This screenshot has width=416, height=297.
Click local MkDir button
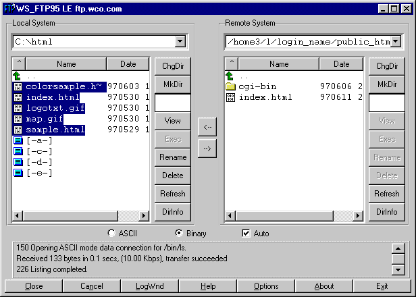click(173, 84)
